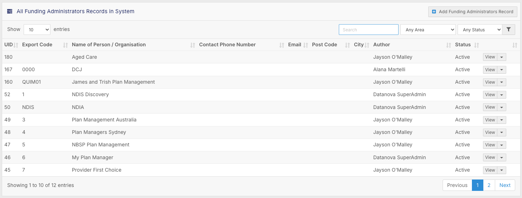Go to pagination page 2
The width and height of the screenshot is (522, 198).
point(489,185)
